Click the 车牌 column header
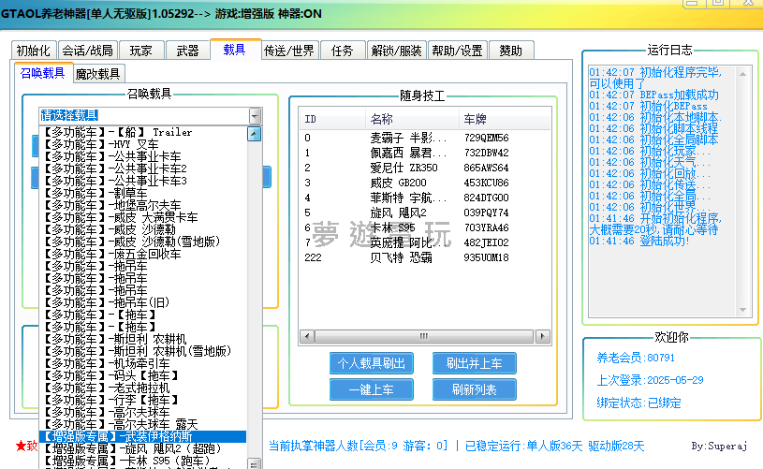 [476, 120]
